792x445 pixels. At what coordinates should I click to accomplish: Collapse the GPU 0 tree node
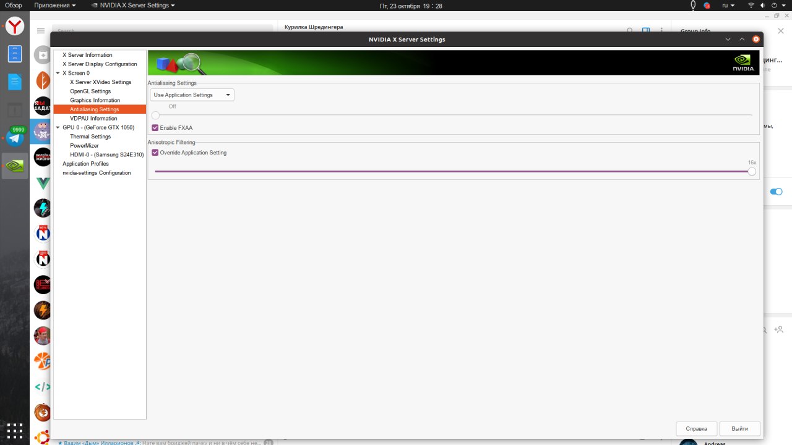click(x=58, y=127)
